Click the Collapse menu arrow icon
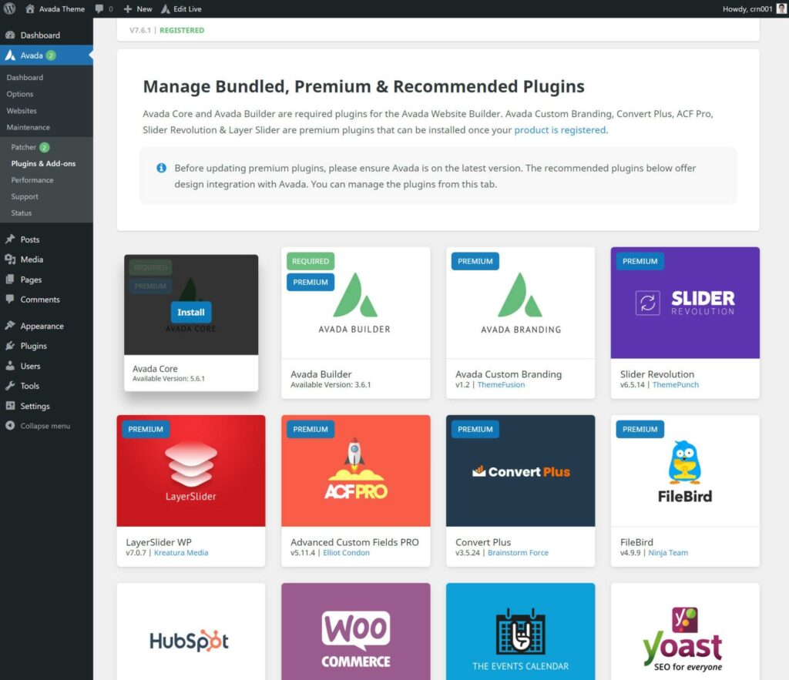This screenshot has height=680, width=789. click(10, 426)
